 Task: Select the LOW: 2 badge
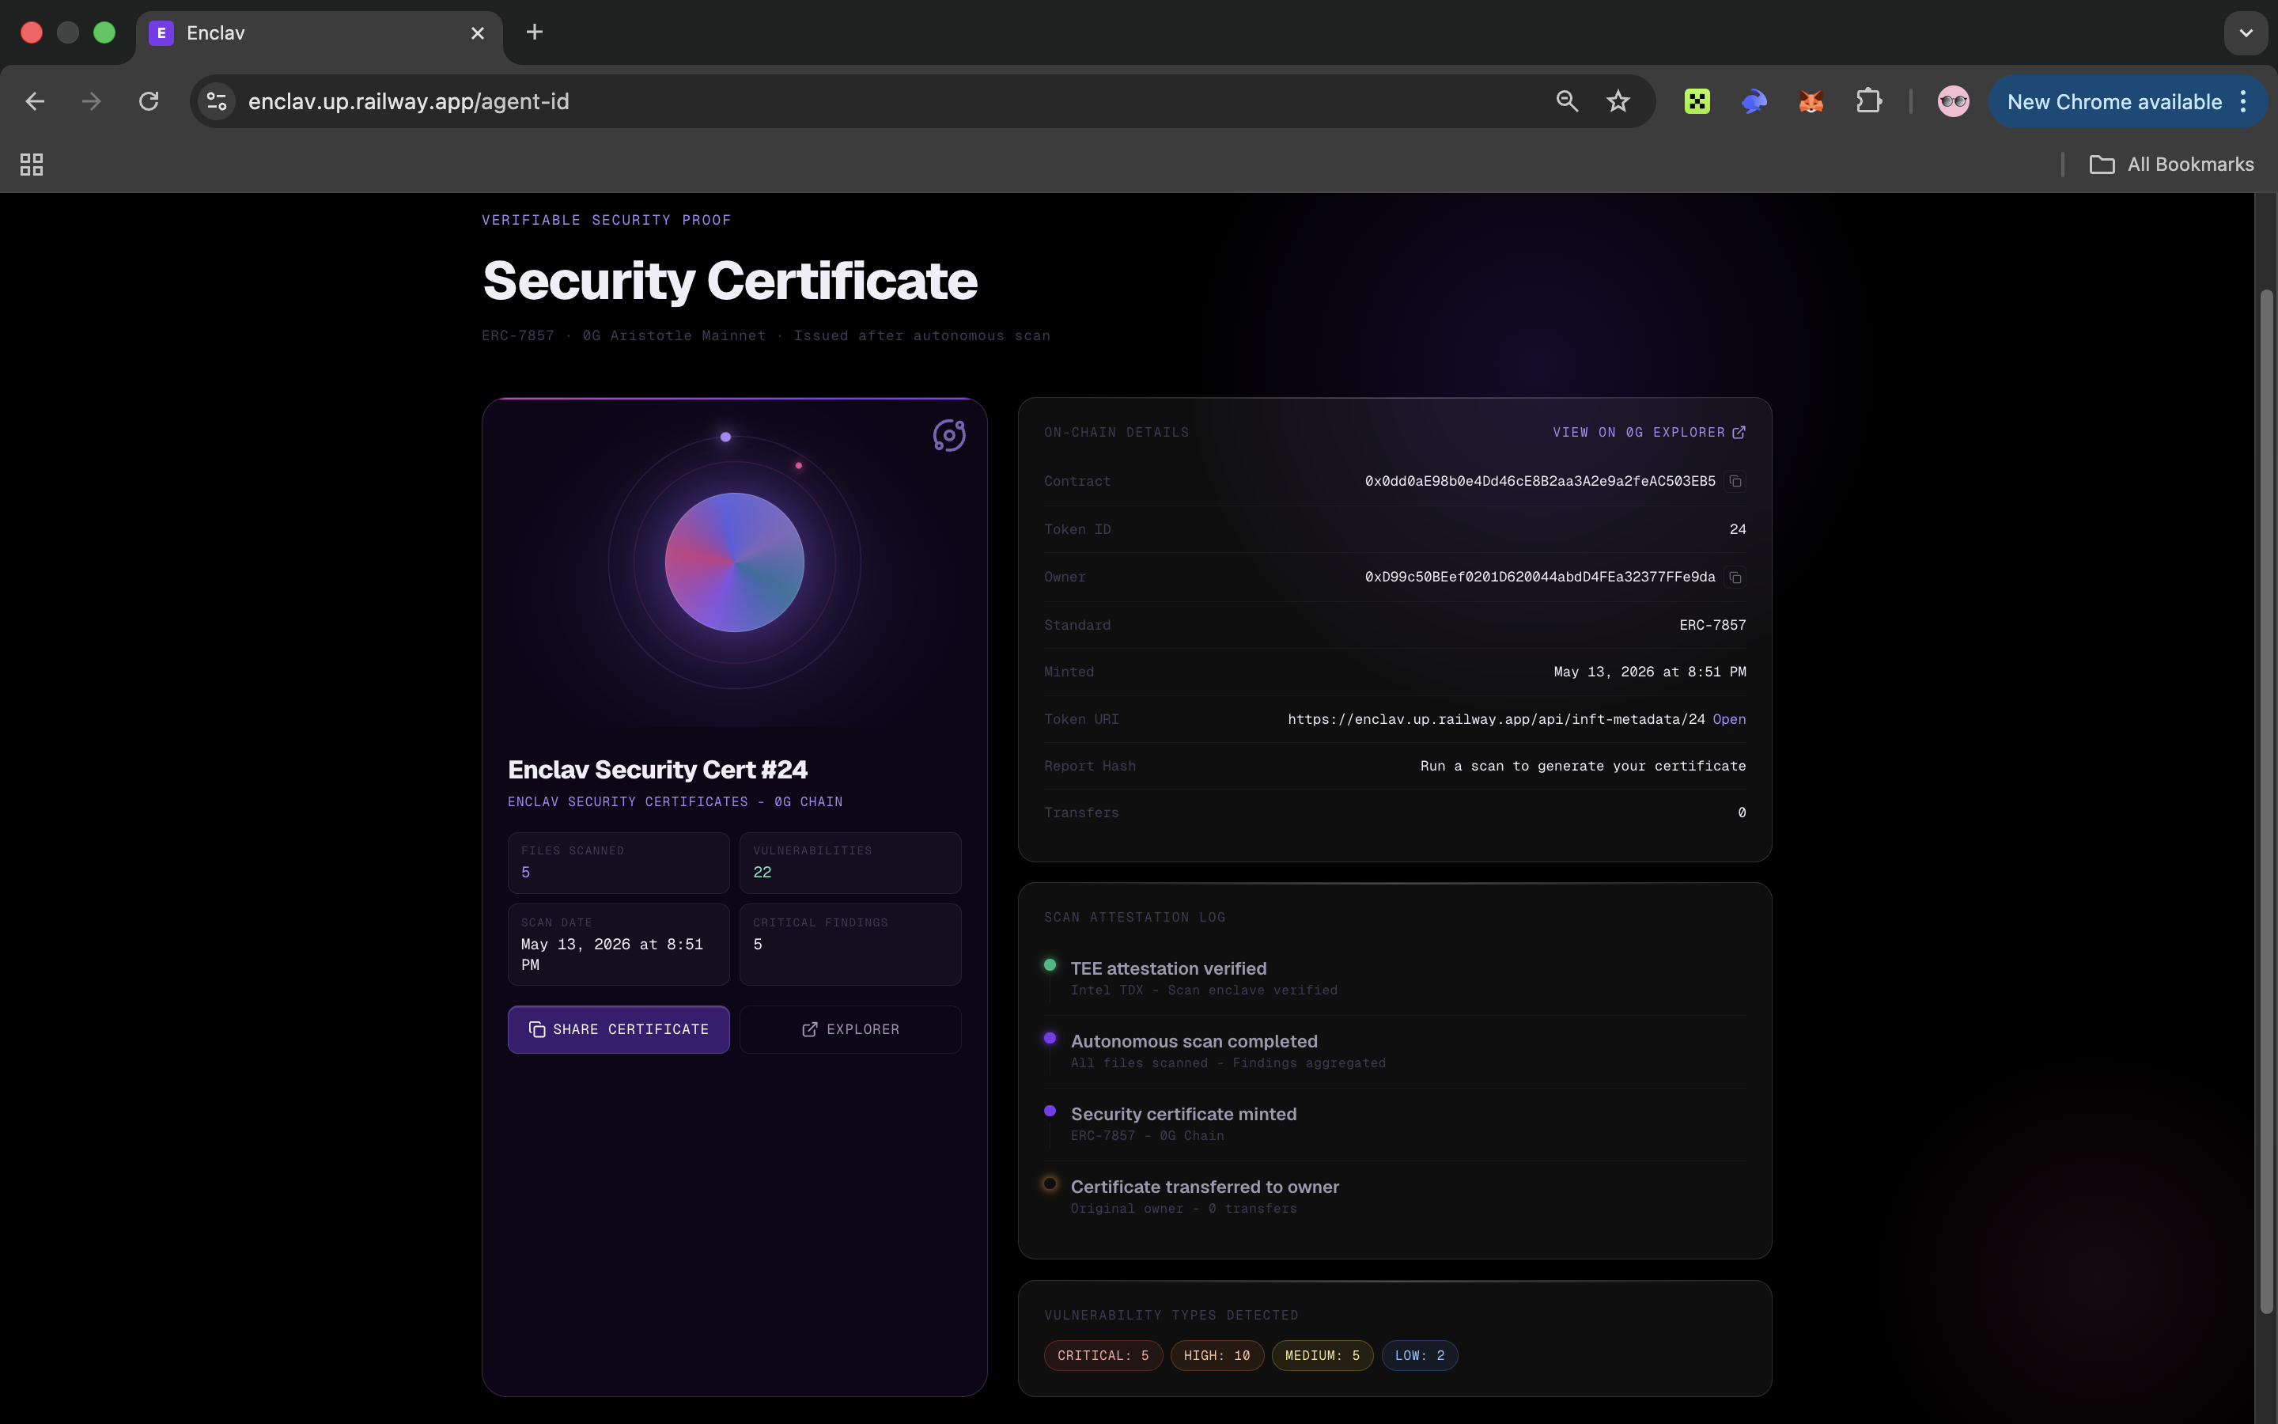click(1420, 1356)
